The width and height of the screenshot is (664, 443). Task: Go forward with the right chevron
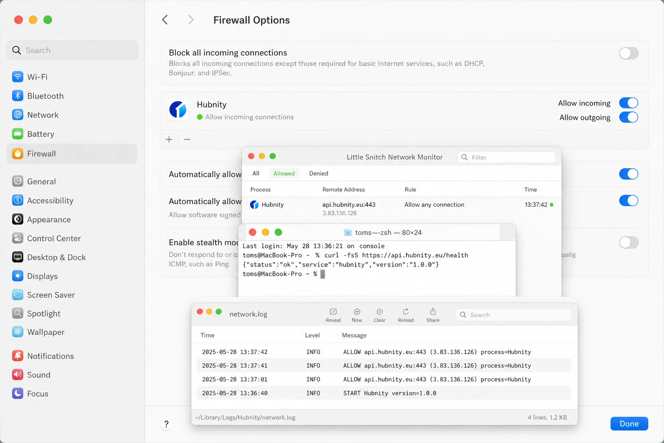click(191, 20)
